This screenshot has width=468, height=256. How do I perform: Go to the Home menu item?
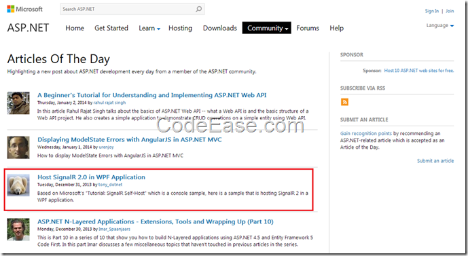75,28
